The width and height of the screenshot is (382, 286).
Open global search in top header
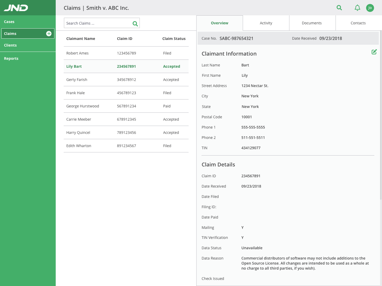pyautogui.click(x=339, y=8)
